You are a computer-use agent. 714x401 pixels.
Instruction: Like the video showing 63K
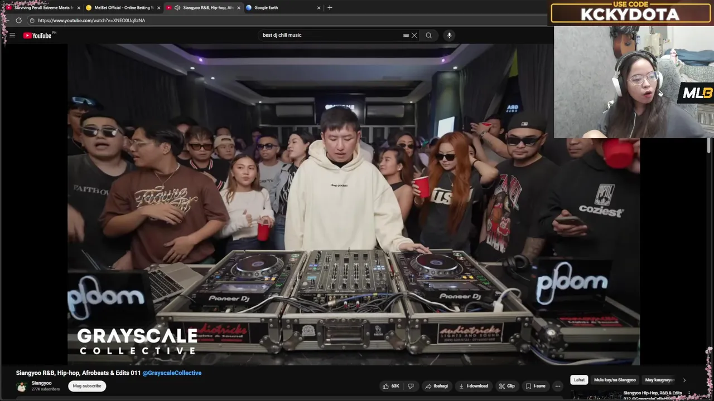point(391,386)
